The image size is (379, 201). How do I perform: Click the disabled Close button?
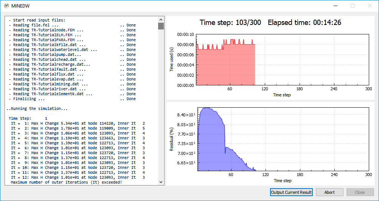click(360, 192)
